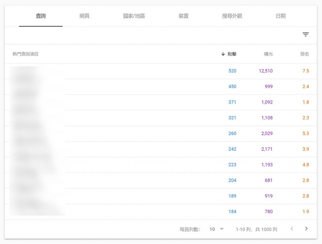The image size is (322, 244).
Task: Switch to the 查詢 tab
Action: point(41,16)
